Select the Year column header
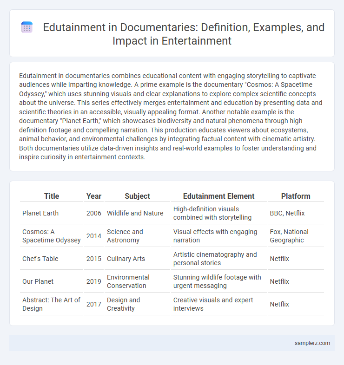 coord(94,196)
